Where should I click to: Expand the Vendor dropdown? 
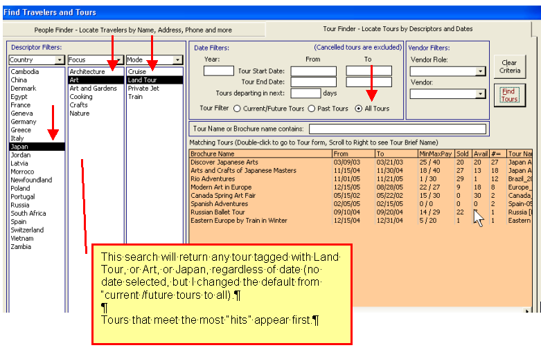(x=480, y=94)
